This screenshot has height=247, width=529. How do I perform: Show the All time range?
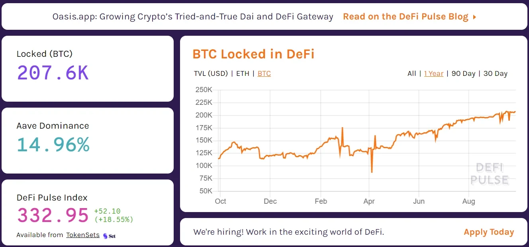[412, 73]
